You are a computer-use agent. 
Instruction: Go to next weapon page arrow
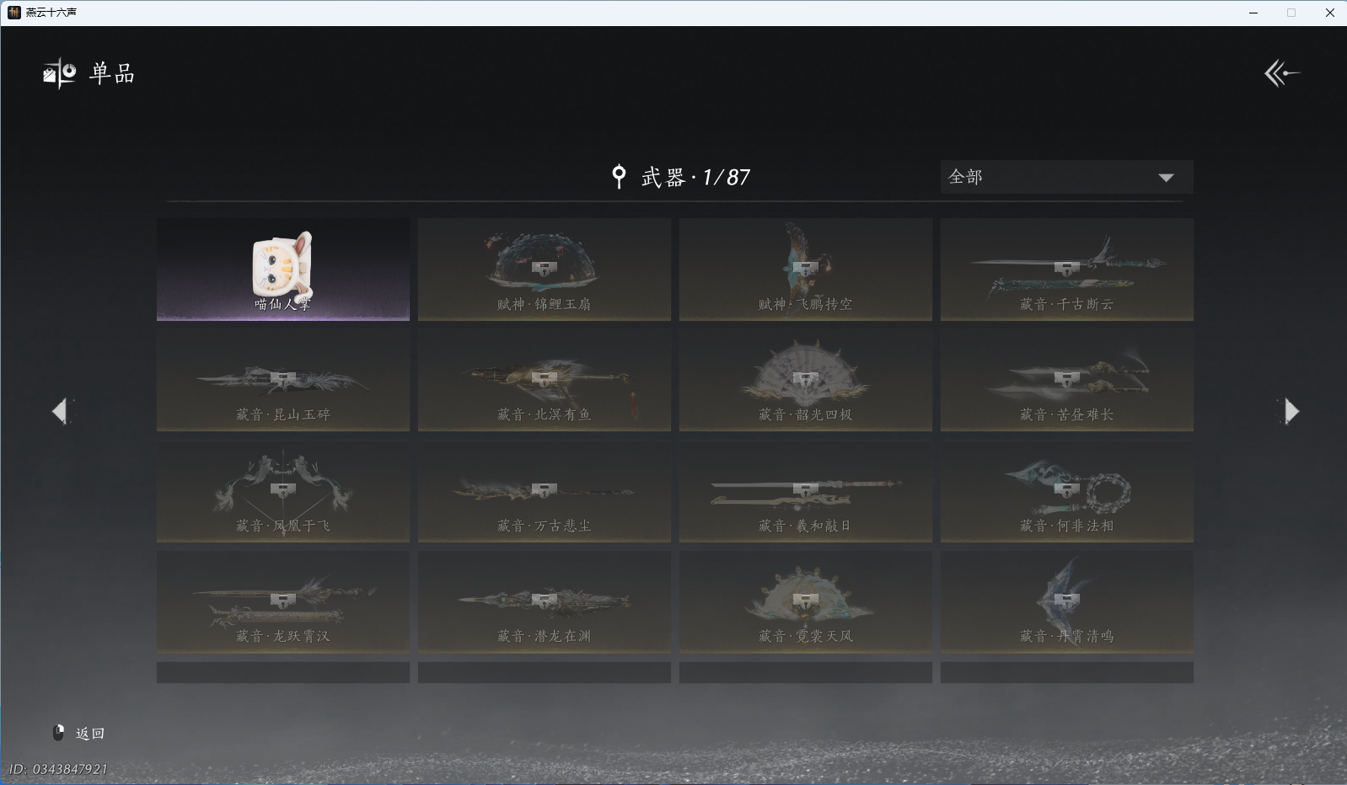pos(1291,411)
